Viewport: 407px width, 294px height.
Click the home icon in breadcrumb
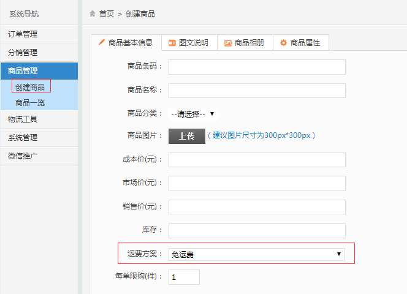(93, 13)
